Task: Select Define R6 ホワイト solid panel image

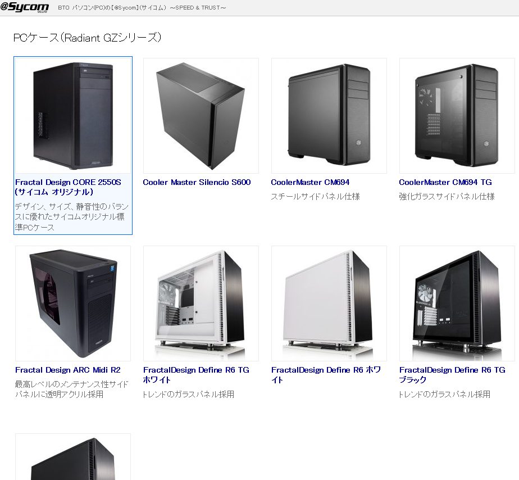Action: tap(329, 304)
